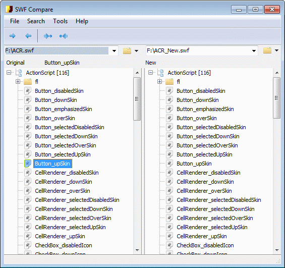Click the New pane scrollbar thumb
This screenshot has width=285, height=268.
pyautogui.click(x=276, y=98)
